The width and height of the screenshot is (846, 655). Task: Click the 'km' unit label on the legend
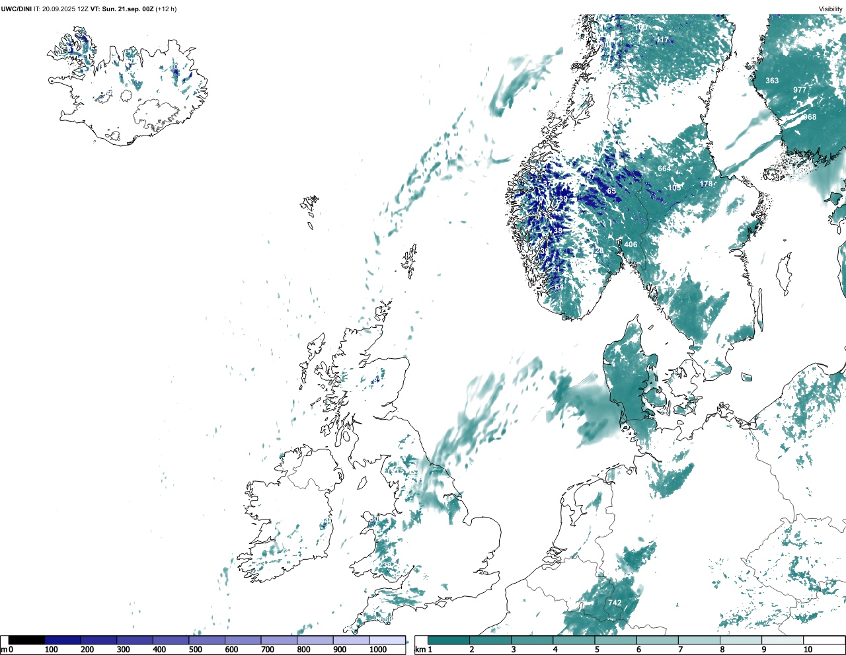click(420, 650)
